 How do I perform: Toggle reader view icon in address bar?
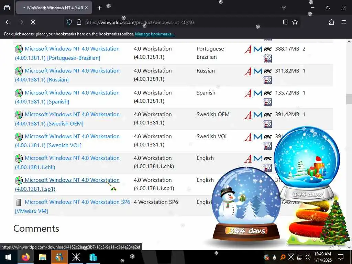coord(285,22)
